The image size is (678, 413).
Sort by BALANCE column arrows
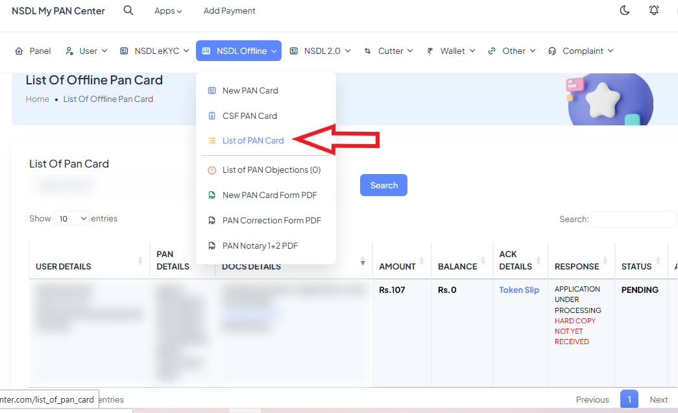[483, 260]
